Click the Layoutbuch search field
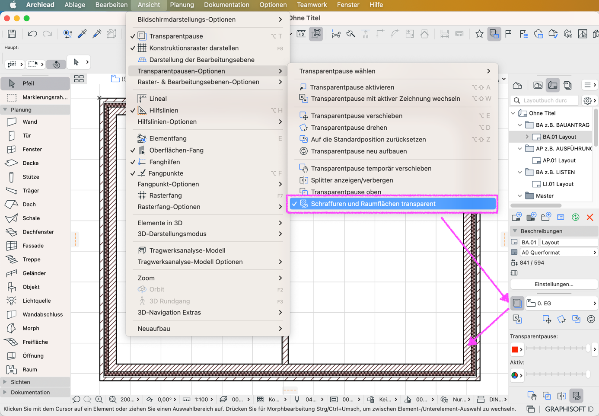This screenshot has width=599, height=416. click(545, 100)
